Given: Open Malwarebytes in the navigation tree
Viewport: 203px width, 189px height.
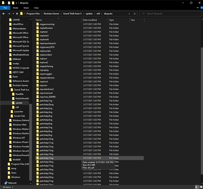Looking at the screenshot, I should [x=19, y=29].
